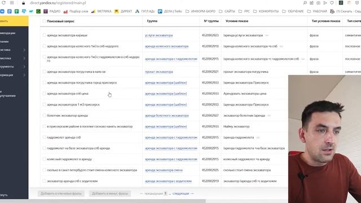Viewport: 361px width, 203px height.
Task: Click the green spreadsheet bookmark icon
Action: click(x=16, y=11)
